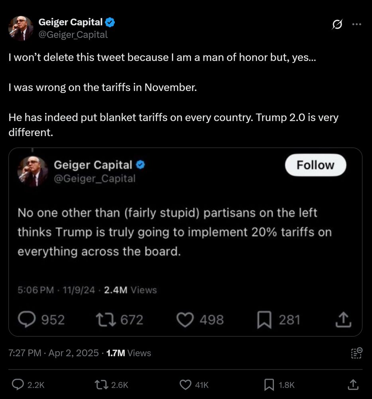Open the @Geiger_Capital handle in main tweet header
Screen dimensions: 372x399
coord(73,35)
